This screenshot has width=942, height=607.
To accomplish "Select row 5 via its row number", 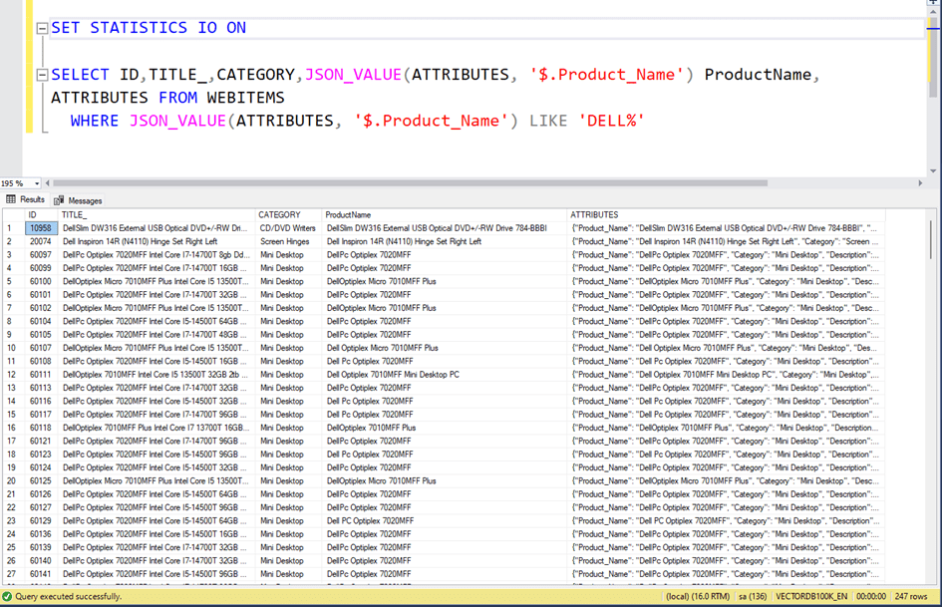I will (x=12, y=281).
